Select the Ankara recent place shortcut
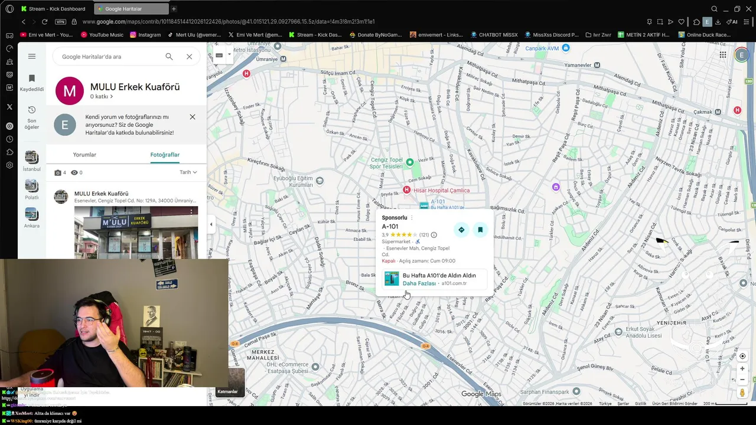This screenshot has width=756, height=425. click(31, 218)
